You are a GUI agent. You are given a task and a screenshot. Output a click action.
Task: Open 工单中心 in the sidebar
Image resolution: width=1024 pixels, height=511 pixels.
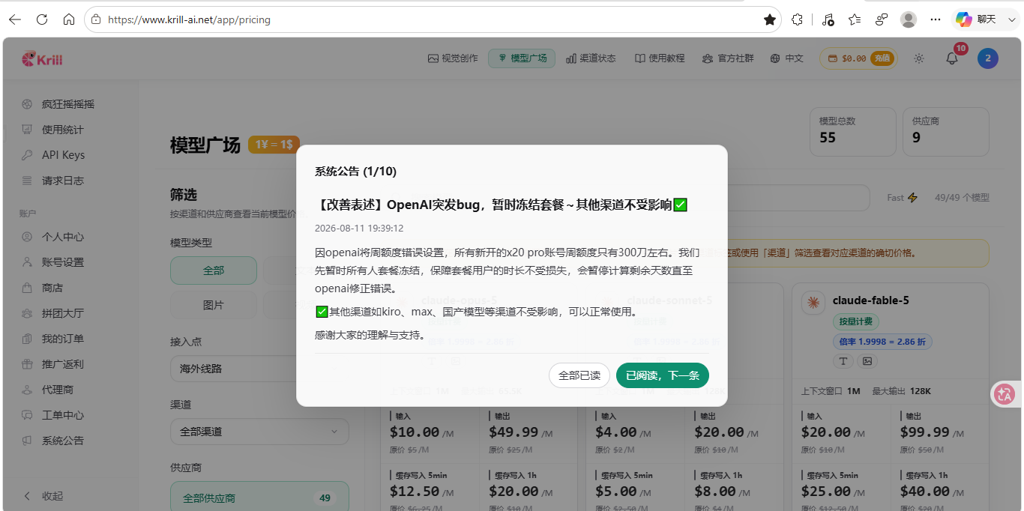(x=62, y=415)
